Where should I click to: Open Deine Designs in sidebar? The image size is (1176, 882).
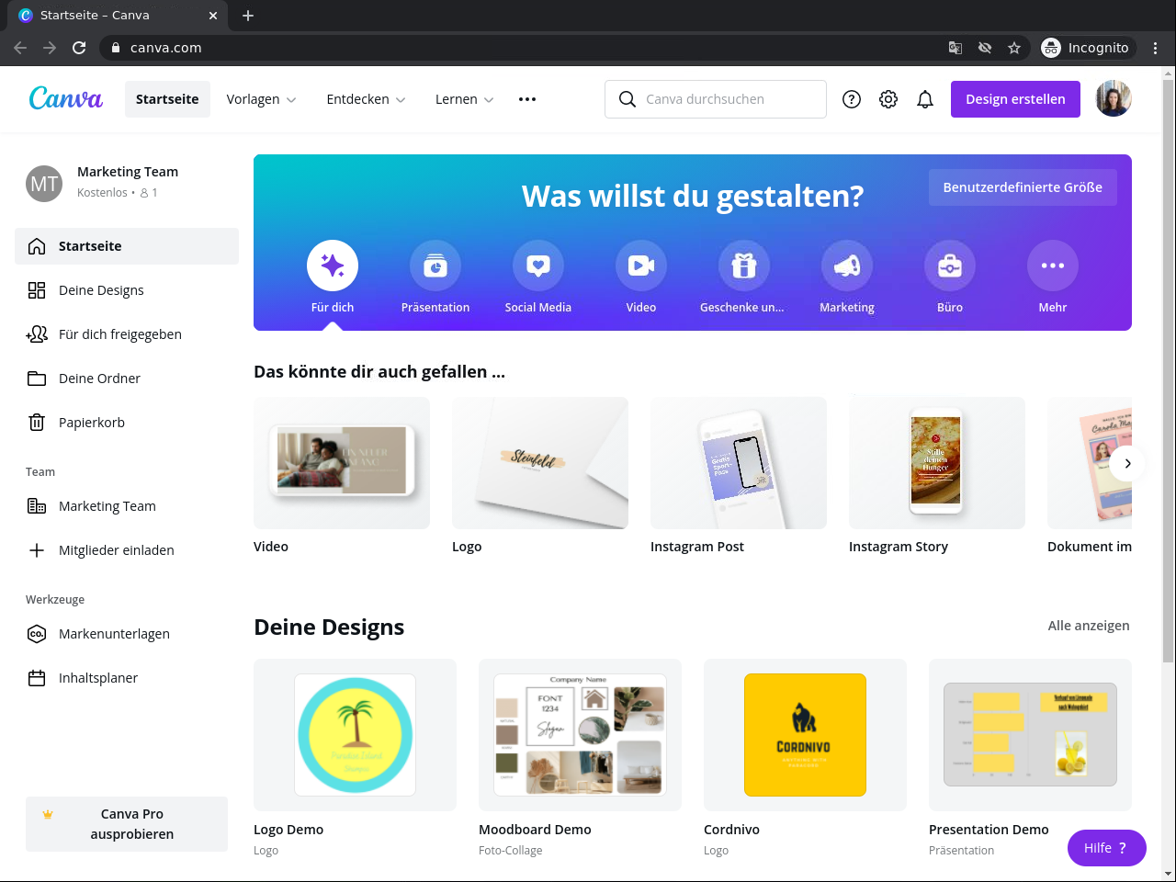(x=127, y=290)
